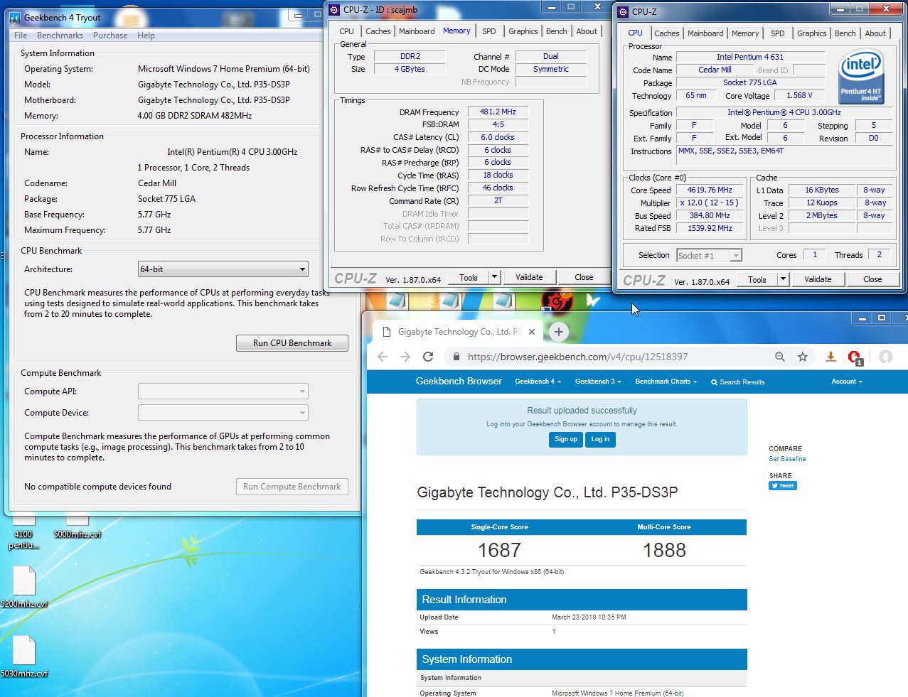Click the CPU-Z scajmb window title icon
The image size is (908, 697).
(x=334, y=9)
